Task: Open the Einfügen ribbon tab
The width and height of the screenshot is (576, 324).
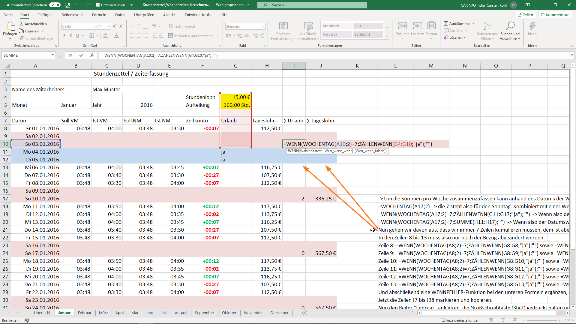Action: (45, 15)
